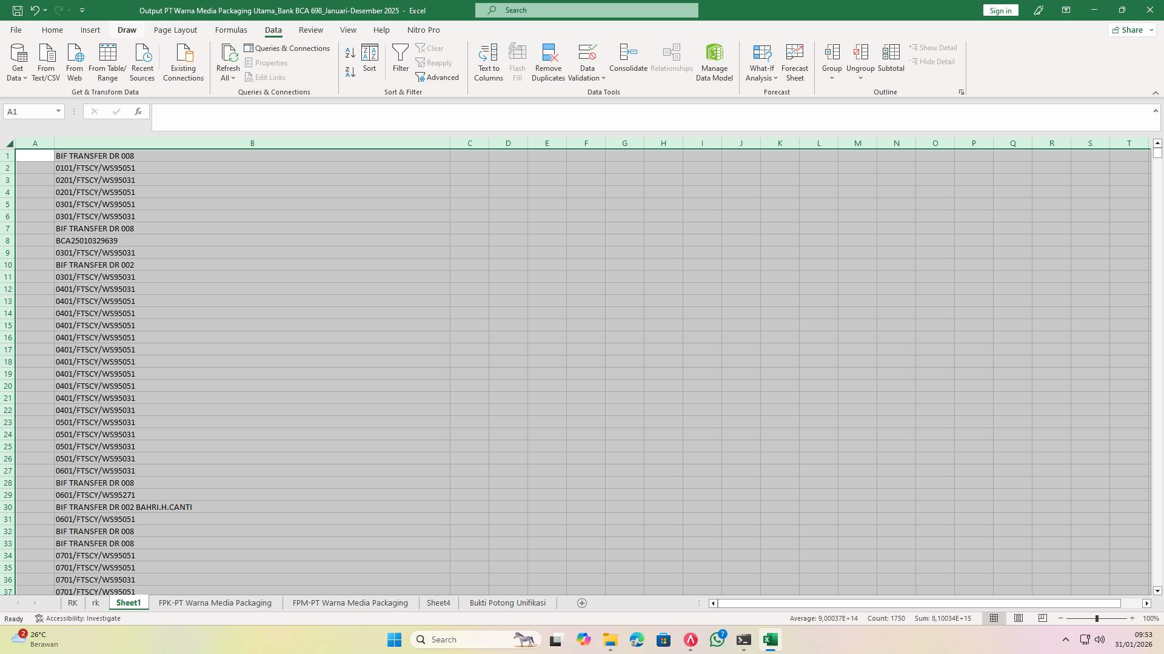Image resolution: width=1164 pixels, height=654 pixels.
Task: Expand the Get Data dropdown
Action: click(17, 61)
